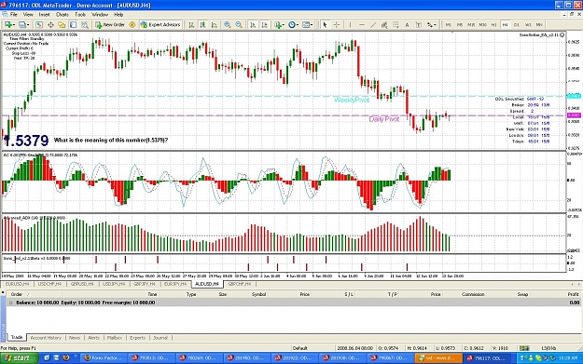
Task: Toggle the Navigator folder icon
Action: coord(62,25)
